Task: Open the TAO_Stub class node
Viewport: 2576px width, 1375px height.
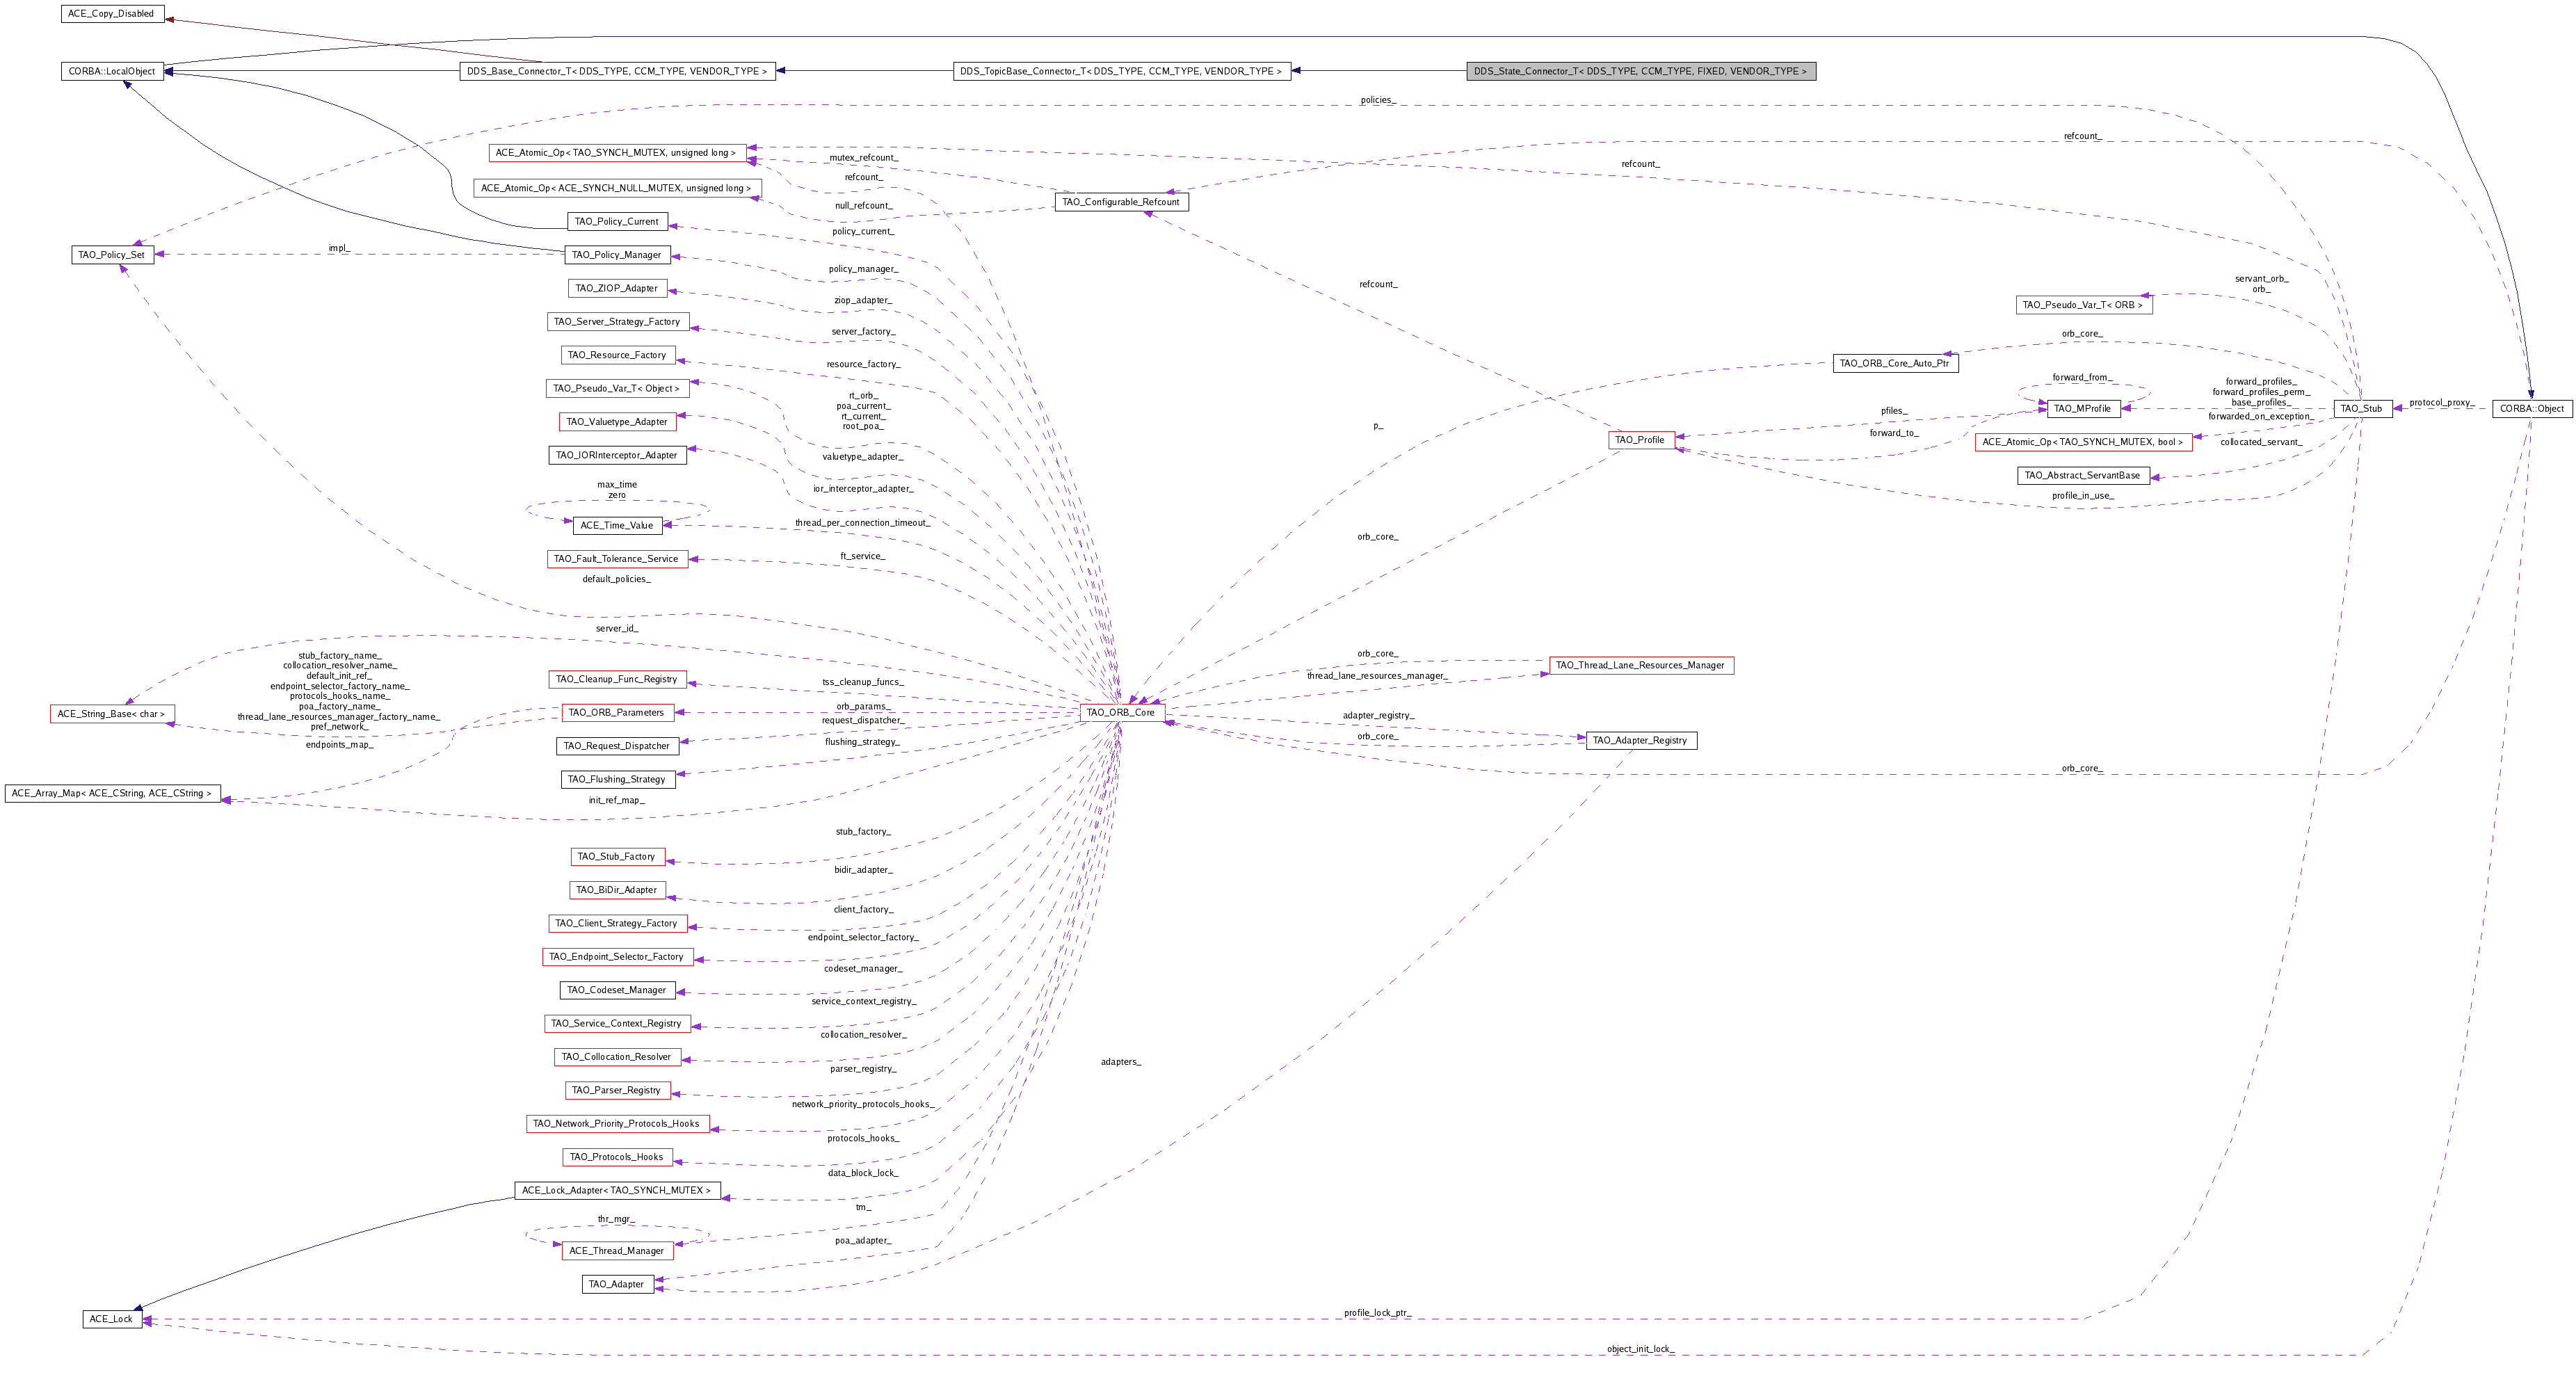Action: pyautogui.click(x=2361, y=408)
